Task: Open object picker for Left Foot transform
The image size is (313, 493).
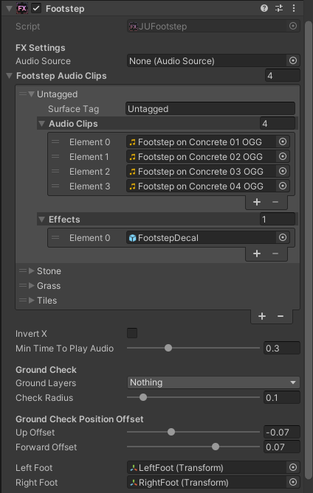Action: 293,467
